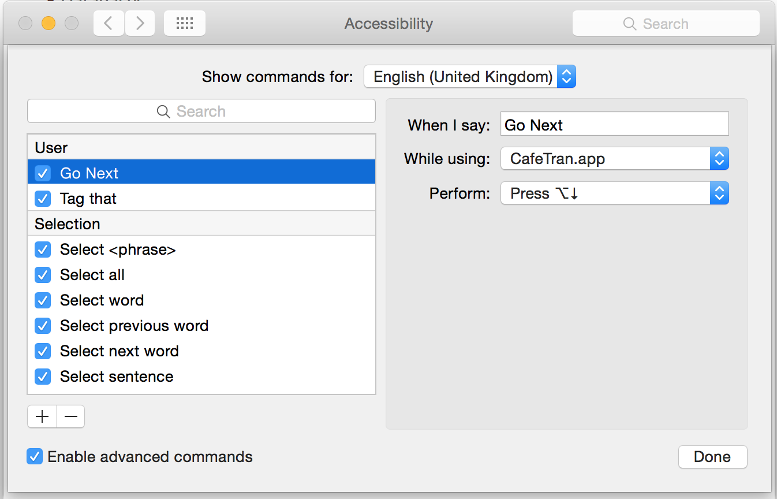Screen dimensions: 777x499
Task: Click the Done button
Action: 712,457
